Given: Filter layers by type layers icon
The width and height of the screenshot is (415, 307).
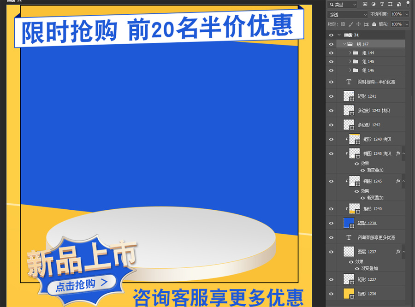Looking at the screenshot, I should tap(382, 4).
